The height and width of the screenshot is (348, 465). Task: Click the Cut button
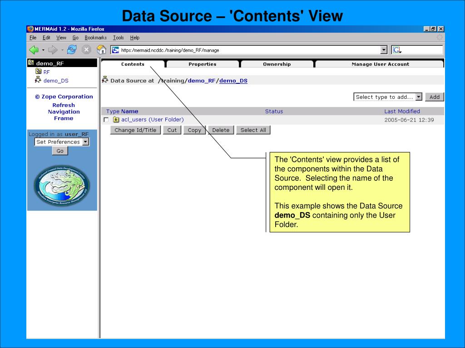[x=172, y=130]
